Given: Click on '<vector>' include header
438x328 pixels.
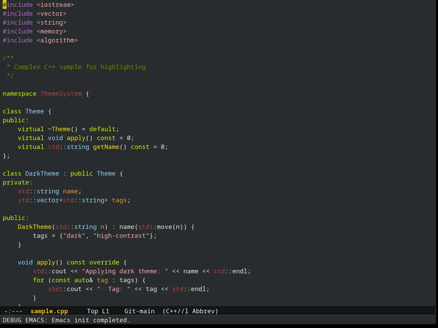Looking at the screenshot, I should [x=51, y=14].
